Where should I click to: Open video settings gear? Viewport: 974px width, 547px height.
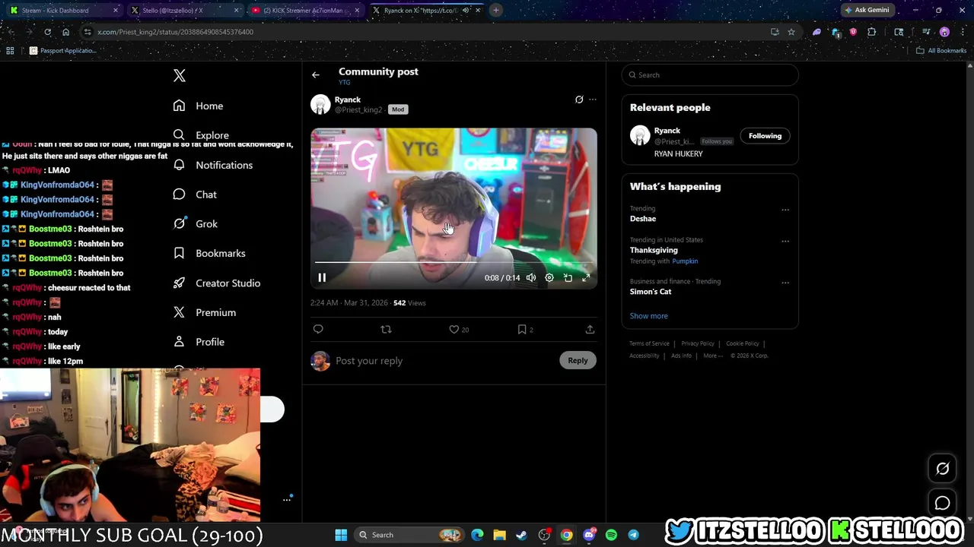click(549, 278)
